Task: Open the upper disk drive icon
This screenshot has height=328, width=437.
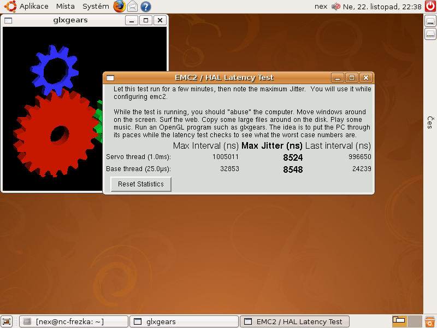Action: pyautogui.click(x=430, y=21)
